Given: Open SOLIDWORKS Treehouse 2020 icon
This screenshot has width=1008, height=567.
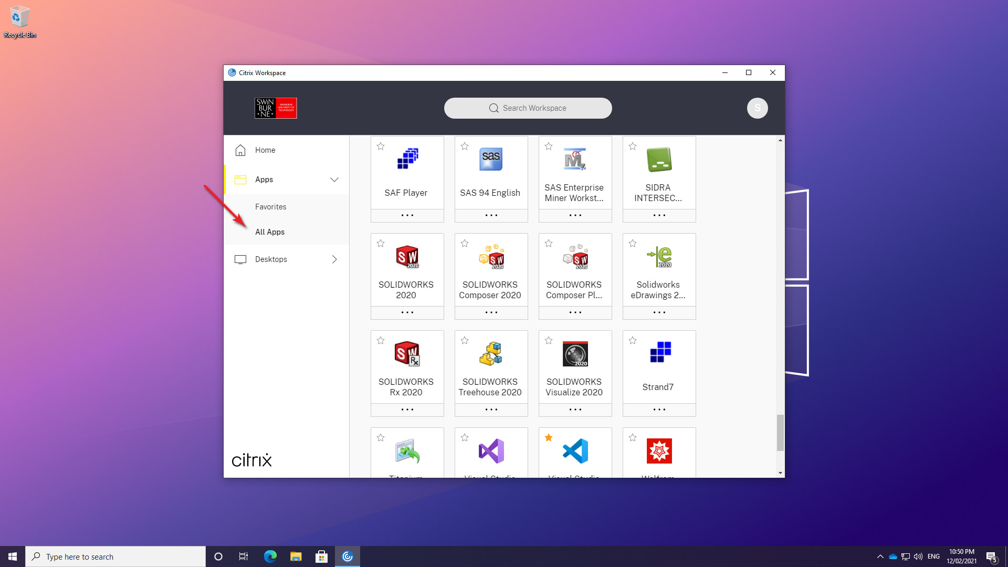Looking at the screenshot, I should [x=491, y=354].
